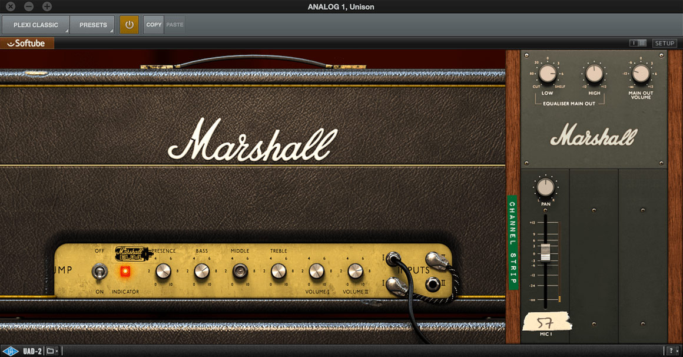Click the MIDDLE knob
The height and width of the screenshot is (357, 683).
240,271
